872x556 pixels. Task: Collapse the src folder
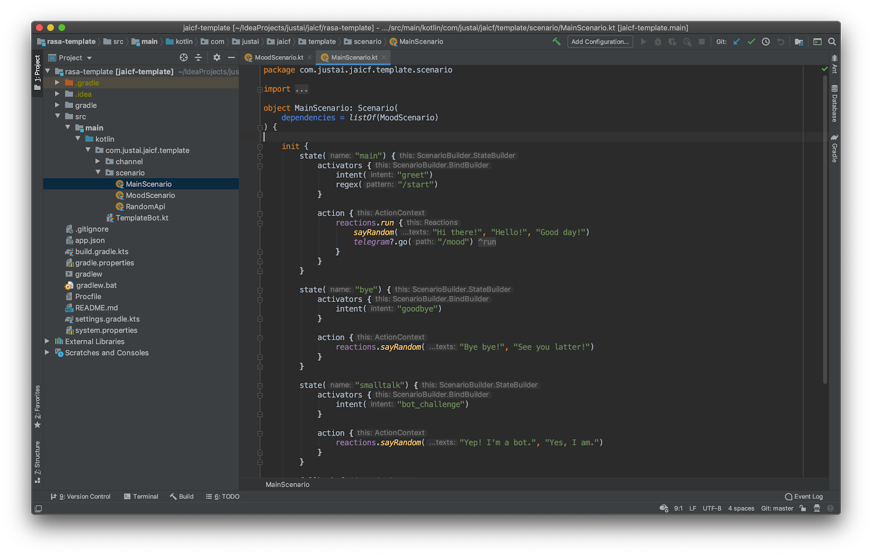point(58,116)
